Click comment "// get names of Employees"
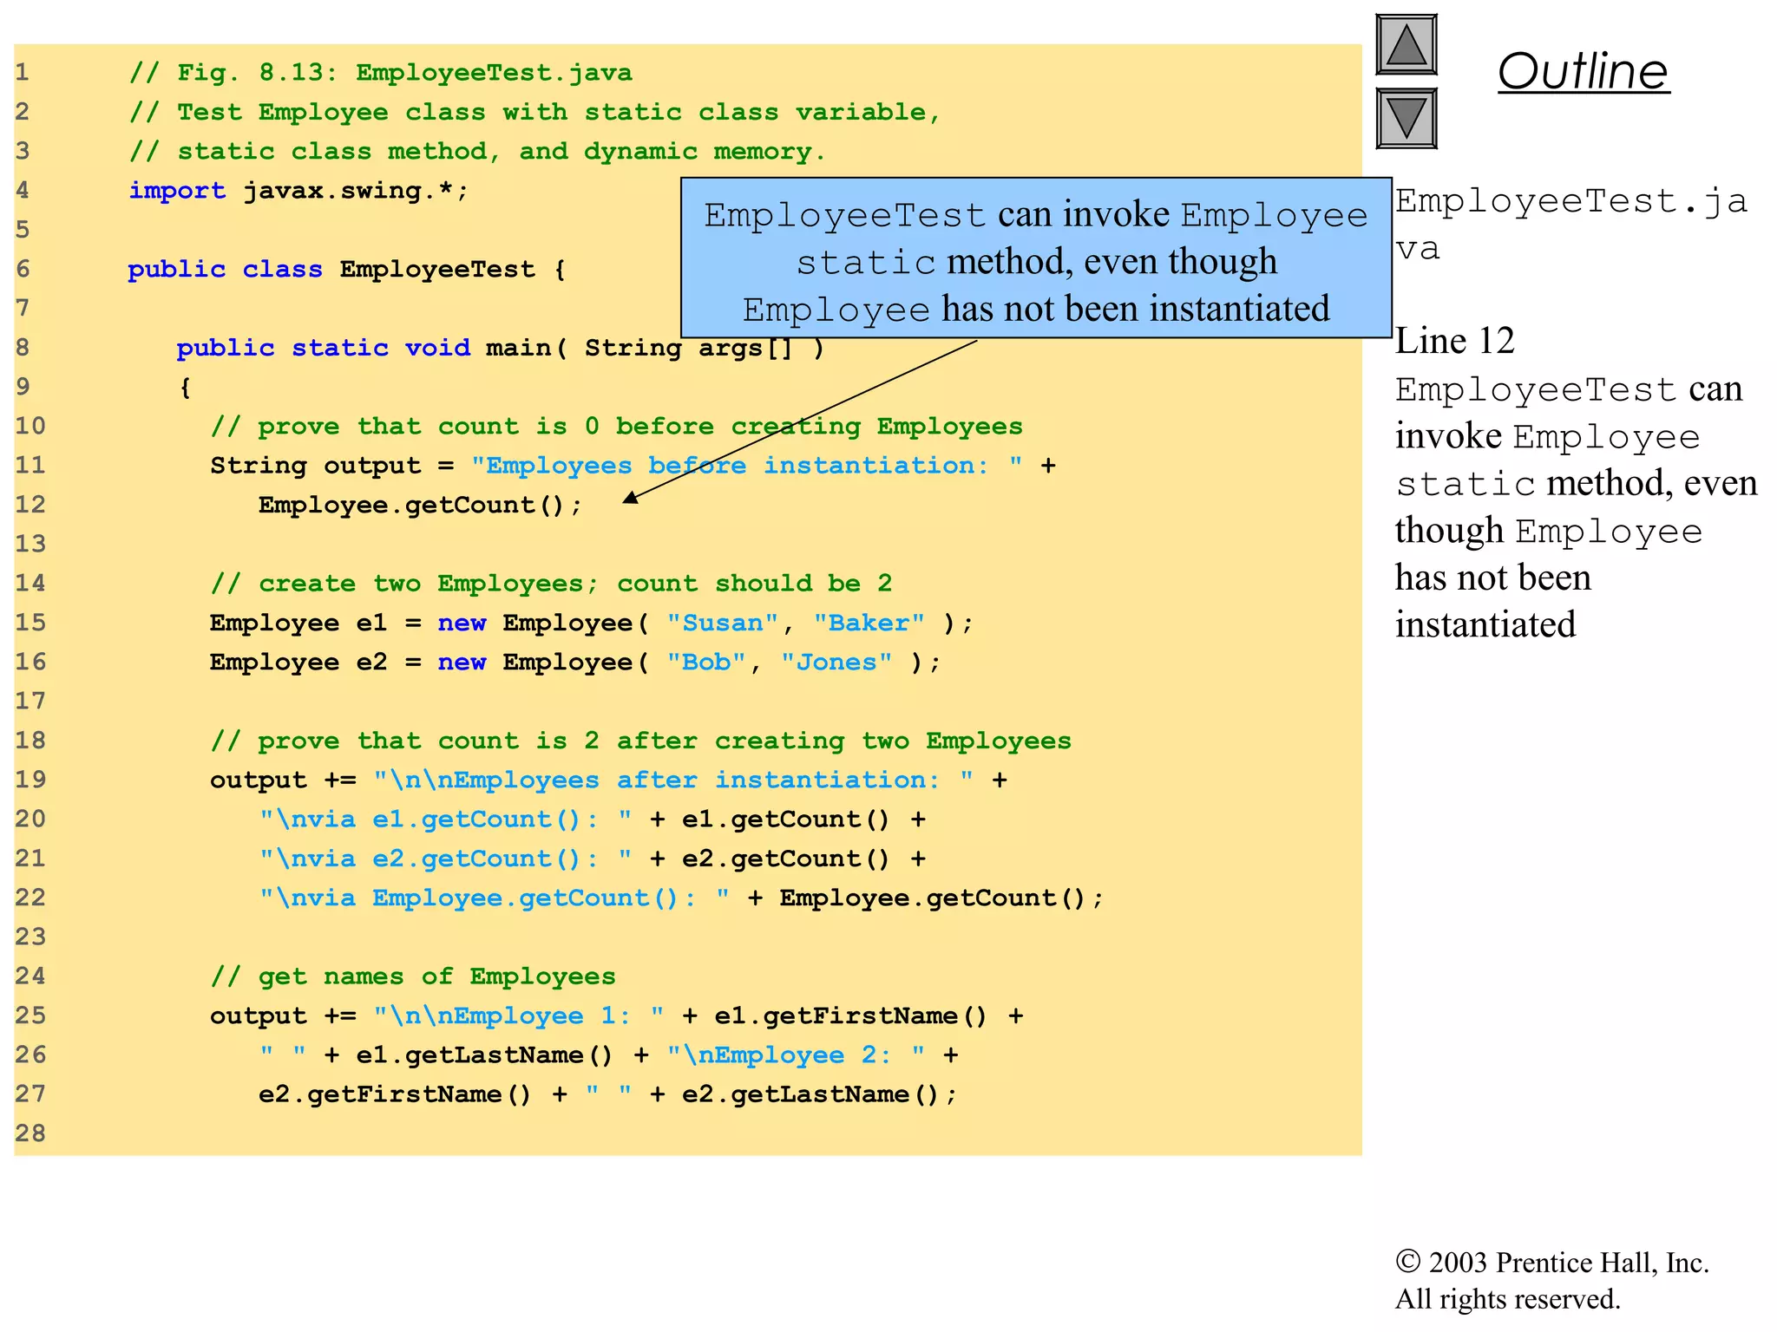Screen dimensions: 1777x1332 (x=413, y=976)
